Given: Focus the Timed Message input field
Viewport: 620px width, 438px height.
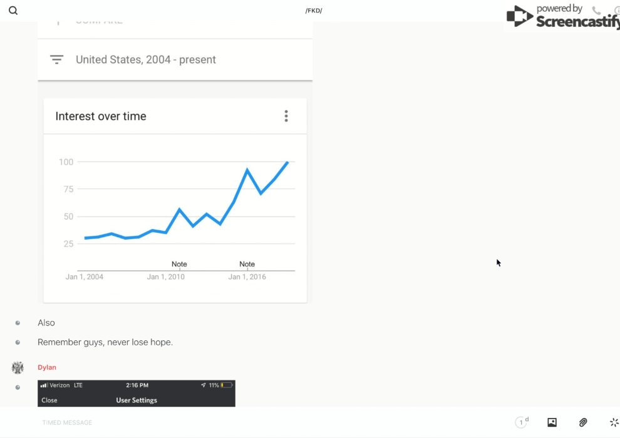Looking at the screenshot, I should pyautogui.click(x=251, y=422).
